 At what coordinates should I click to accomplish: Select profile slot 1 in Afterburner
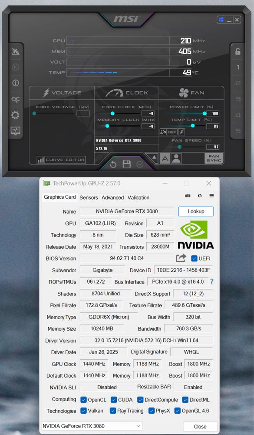238,67
